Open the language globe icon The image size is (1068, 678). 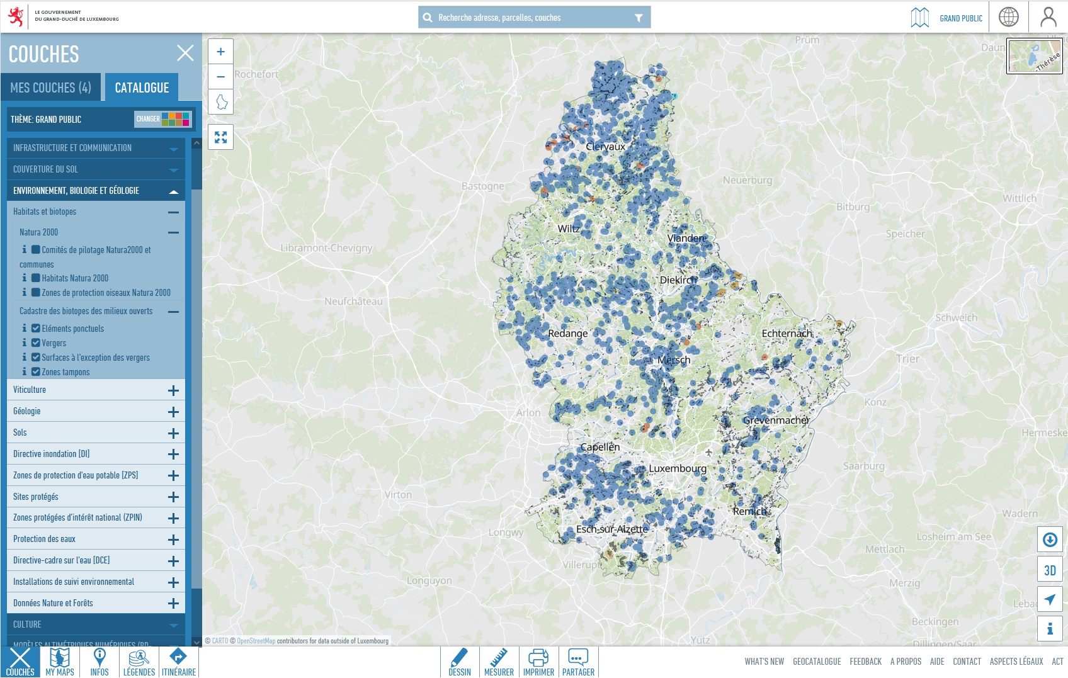click(1009, 17)
